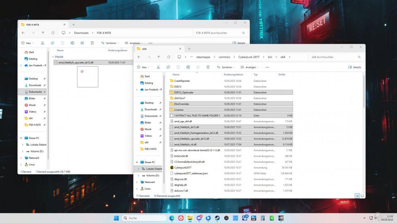
Task: Open Steam from the taskbar
Action: pyautogui.click(x=217, y=218)
